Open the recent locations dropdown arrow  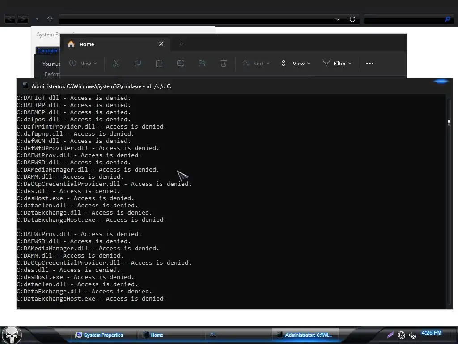38,19
